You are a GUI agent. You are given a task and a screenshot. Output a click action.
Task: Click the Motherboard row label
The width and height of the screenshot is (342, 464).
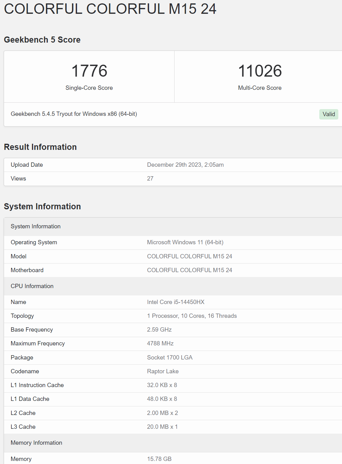tap(27, 270)
